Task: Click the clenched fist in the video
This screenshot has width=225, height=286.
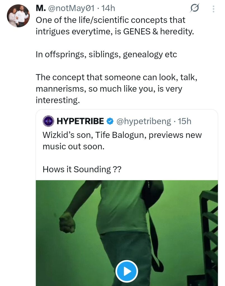Action: click(67, 222)
